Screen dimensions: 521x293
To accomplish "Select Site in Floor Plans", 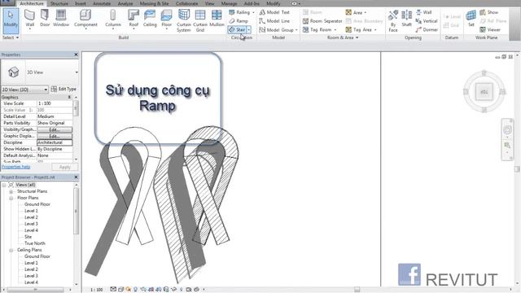I will point(28,237).
